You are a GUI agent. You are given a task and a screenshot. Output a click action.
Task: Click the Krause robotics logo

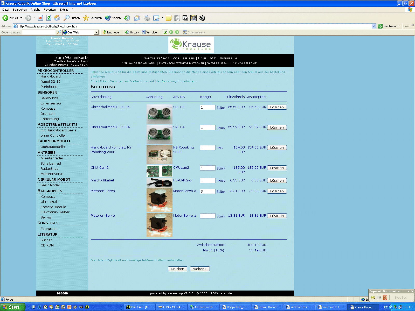(191, 45)
